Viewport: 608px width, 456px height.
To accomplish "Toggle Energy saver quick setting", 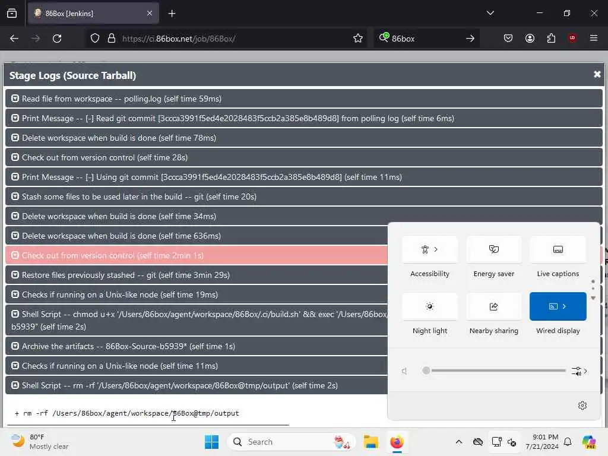I will click(x=493, y=249).
